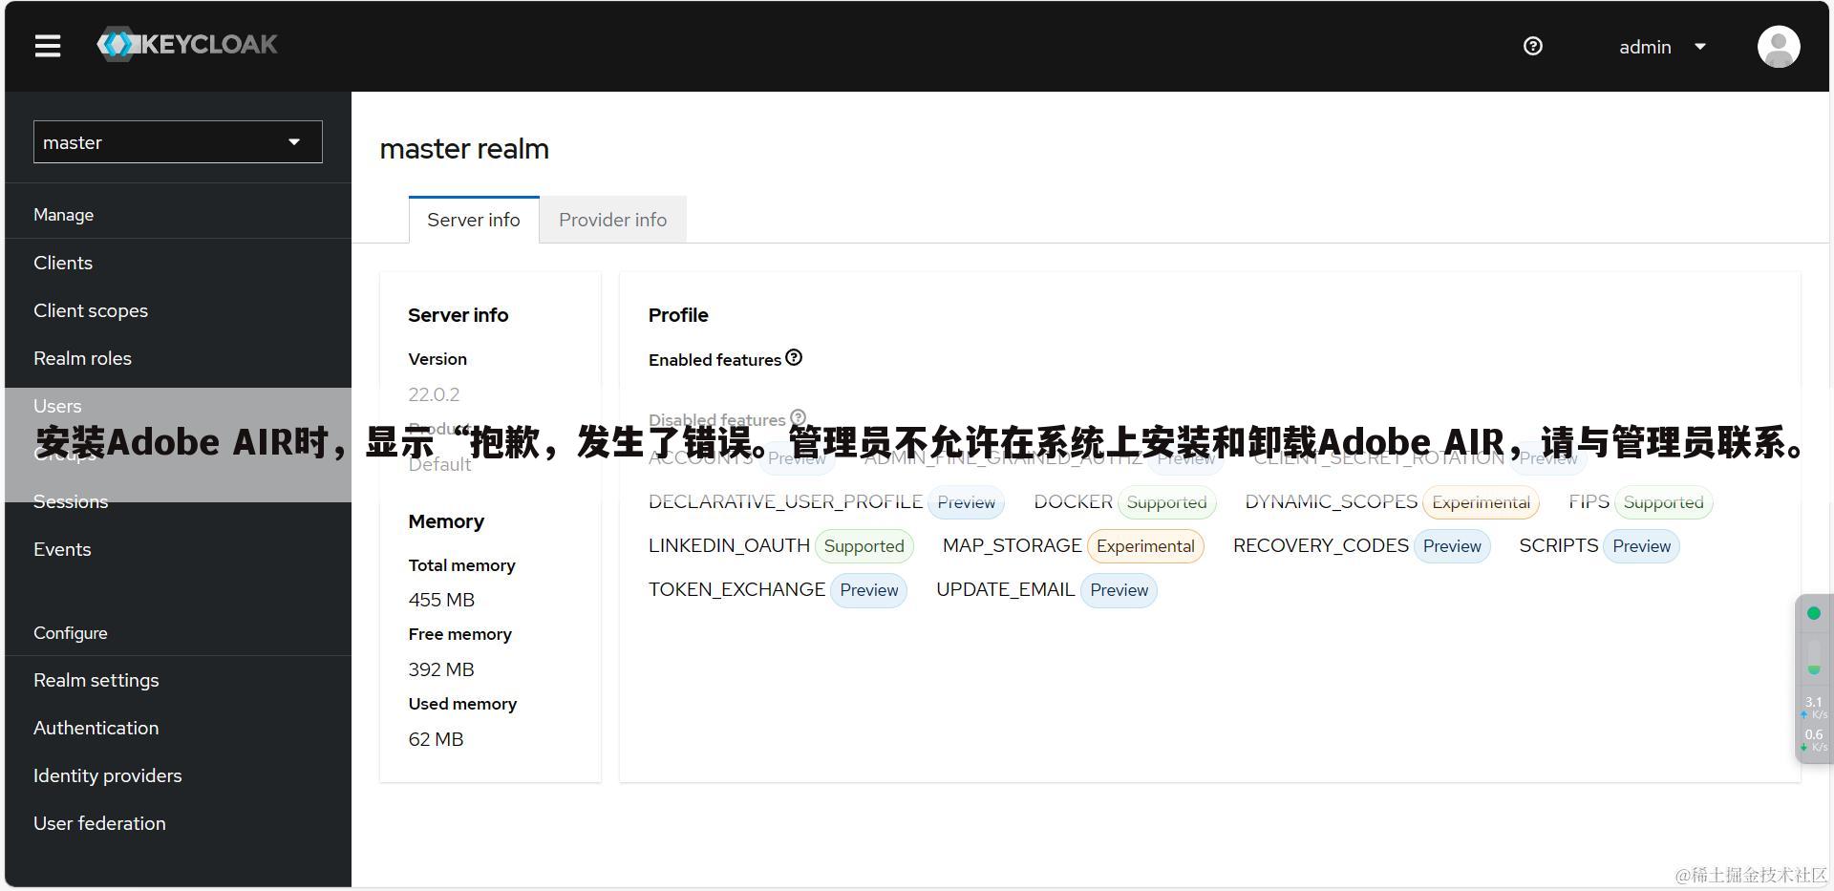This screenshot has height=891, width=1834.
Task: Open the help question-mark icon in header
Action: (x=1533, y=46)
